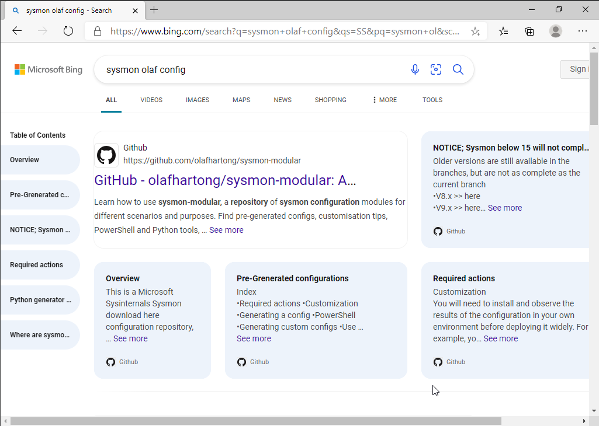Image resolution: width=599 pixels, height=426 pixels.
Task: Click the Pre-Grenerated configurations card heading
Action: 293,278
